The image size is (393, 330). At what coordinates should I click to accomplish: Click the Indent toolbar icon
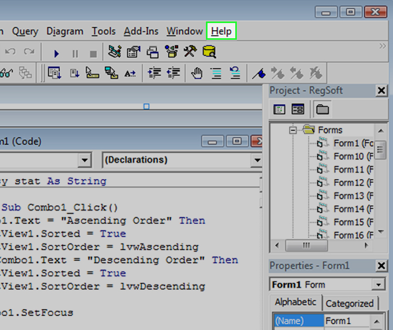click(x=155, y=73)
